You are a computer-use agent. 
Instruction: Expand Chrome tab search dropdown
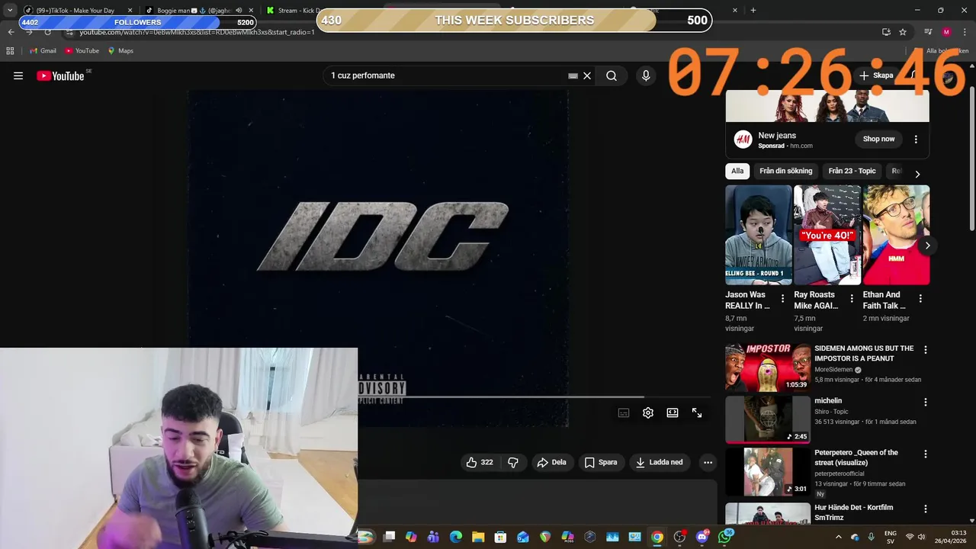click(x=10, y=10)
